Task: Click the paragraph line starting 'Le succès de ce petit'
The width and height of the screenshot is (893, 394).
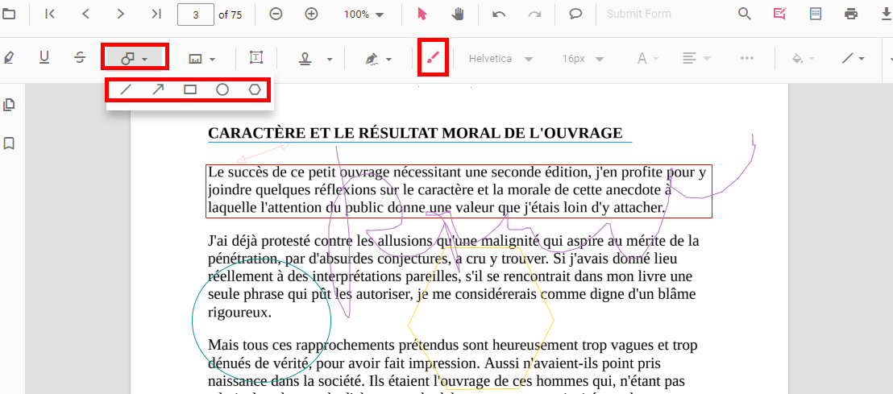Action: (457, 172)
